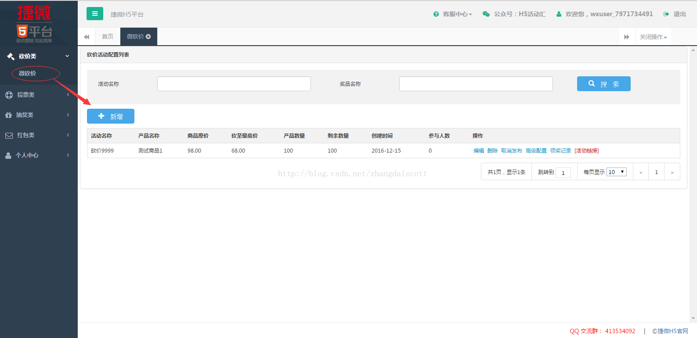This screenshot has width=697, height=338.
Task: Click the 搜索 button
Action: coord(604,84)
